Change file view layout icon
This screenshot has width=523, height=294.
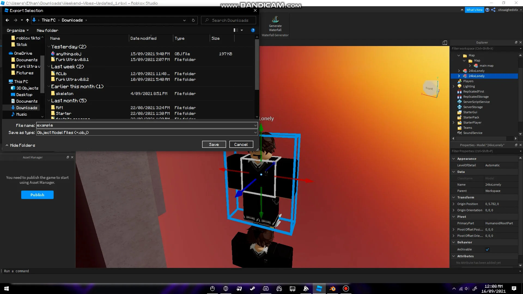tap(236, 30)
